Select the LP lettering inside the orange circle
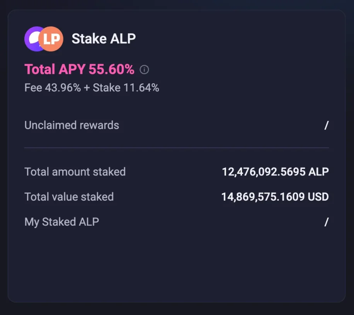The height and width of the screenshot is (315, 354). tap(51, 38)
